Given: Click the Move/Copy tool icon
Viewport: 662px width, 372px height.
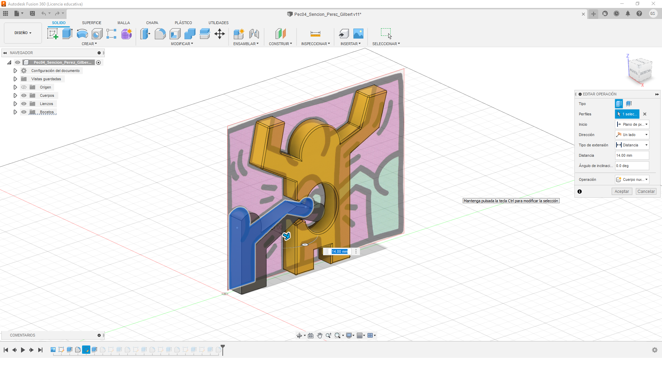Looking at the screenshot, I should [220, 34].
